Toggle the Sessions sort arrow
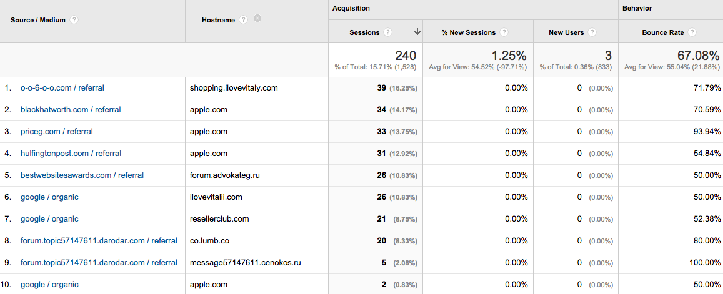This screenshot has width=723, height=294. tap(417, 32)
